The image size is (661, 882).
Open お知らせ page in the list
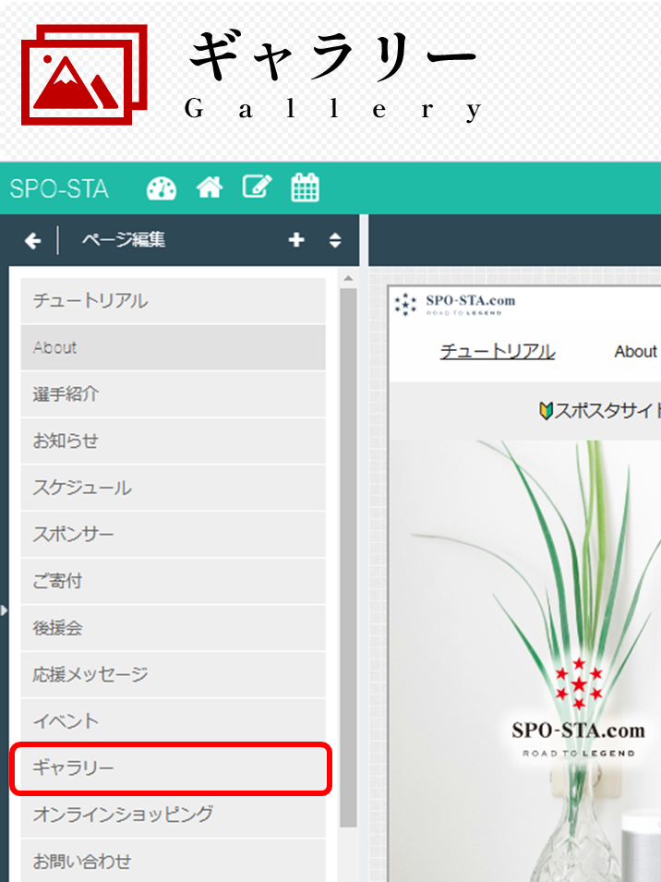pyautogui.click(x=172, y=441)
